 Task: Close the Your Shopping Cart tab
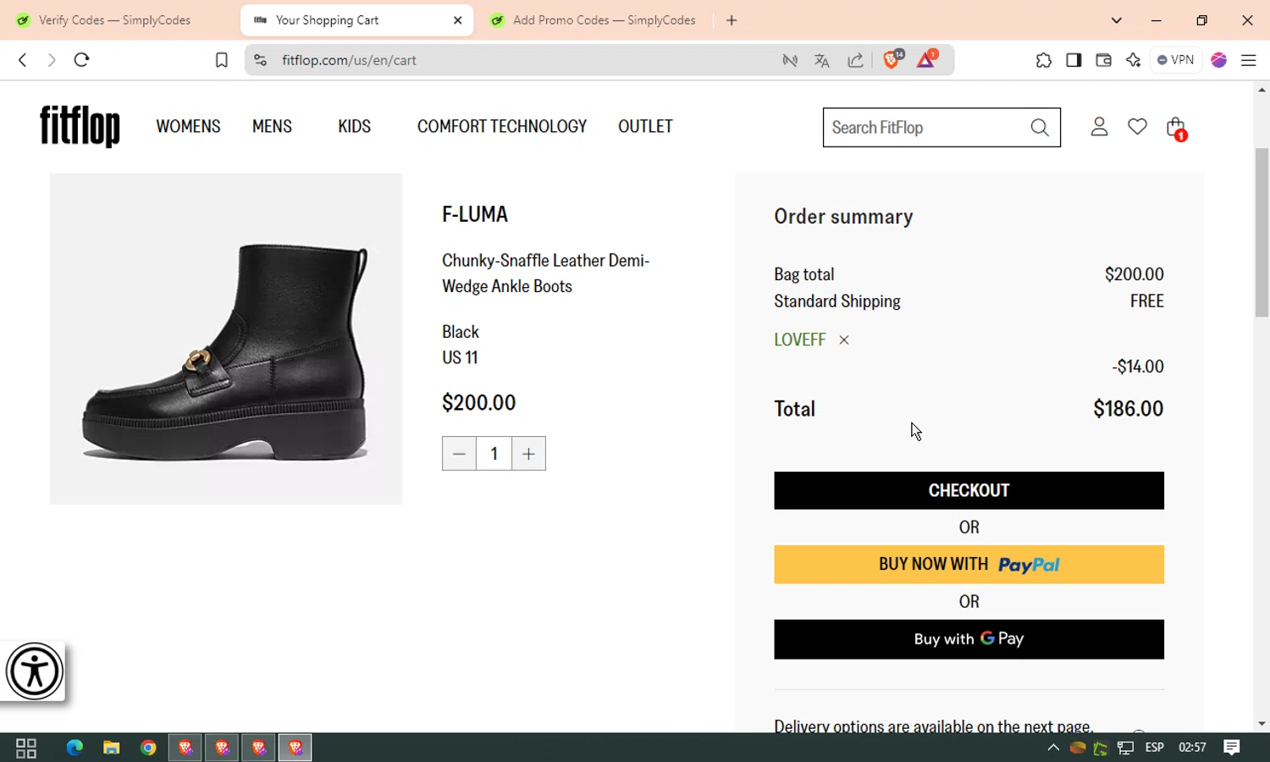coord(458,20)
